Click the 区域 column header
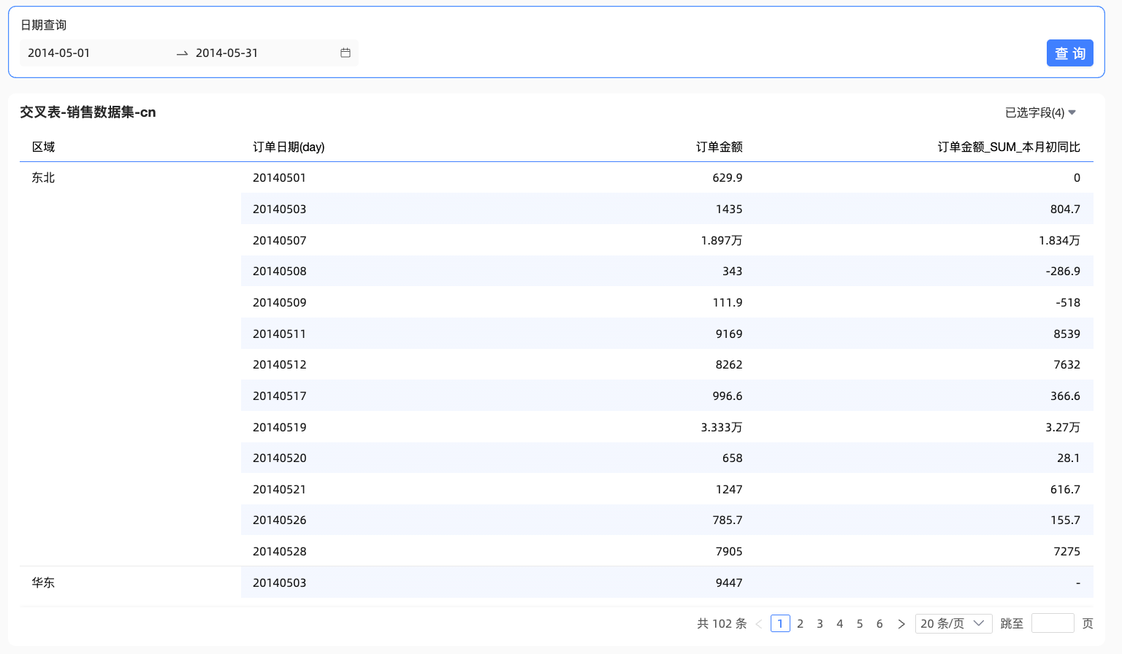 43,147
